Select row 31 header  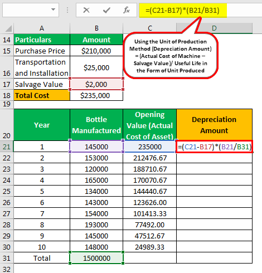coord(7,258)
